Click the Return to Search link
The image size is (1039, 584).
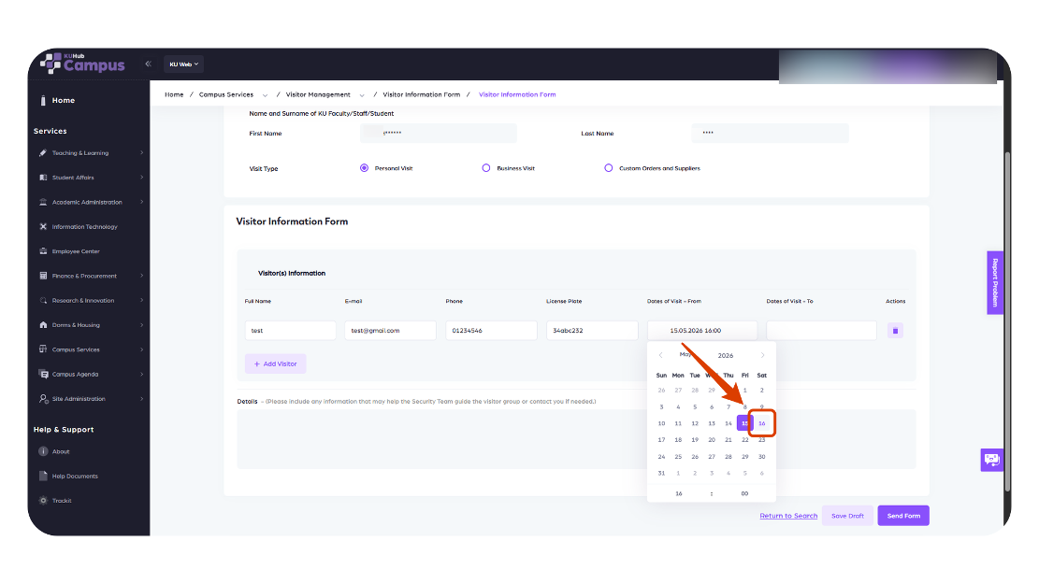coord(788,516)
